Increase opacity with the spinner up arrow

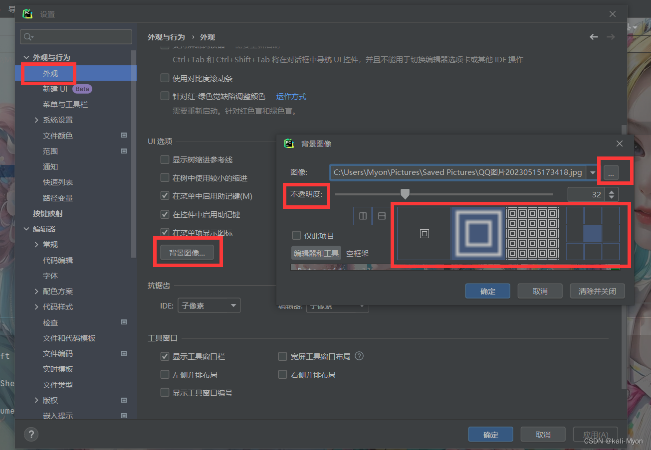(x=612, y=191)
